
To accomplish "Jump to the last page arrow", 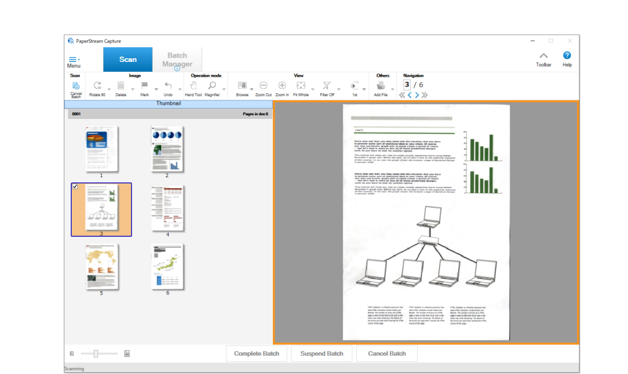I will pyautogui.click(x=424, y=95).
